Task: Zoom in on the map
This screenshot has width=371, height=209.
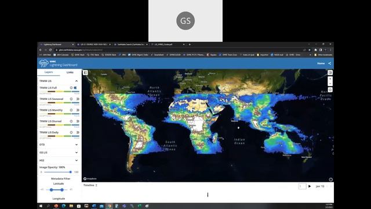Action: pyautogui.click(x=330, y=79)
